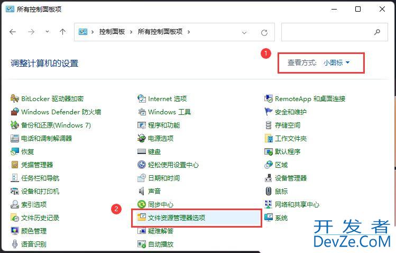
Task: Click the 键盘 icon
Action: click(x=142, y=151)
